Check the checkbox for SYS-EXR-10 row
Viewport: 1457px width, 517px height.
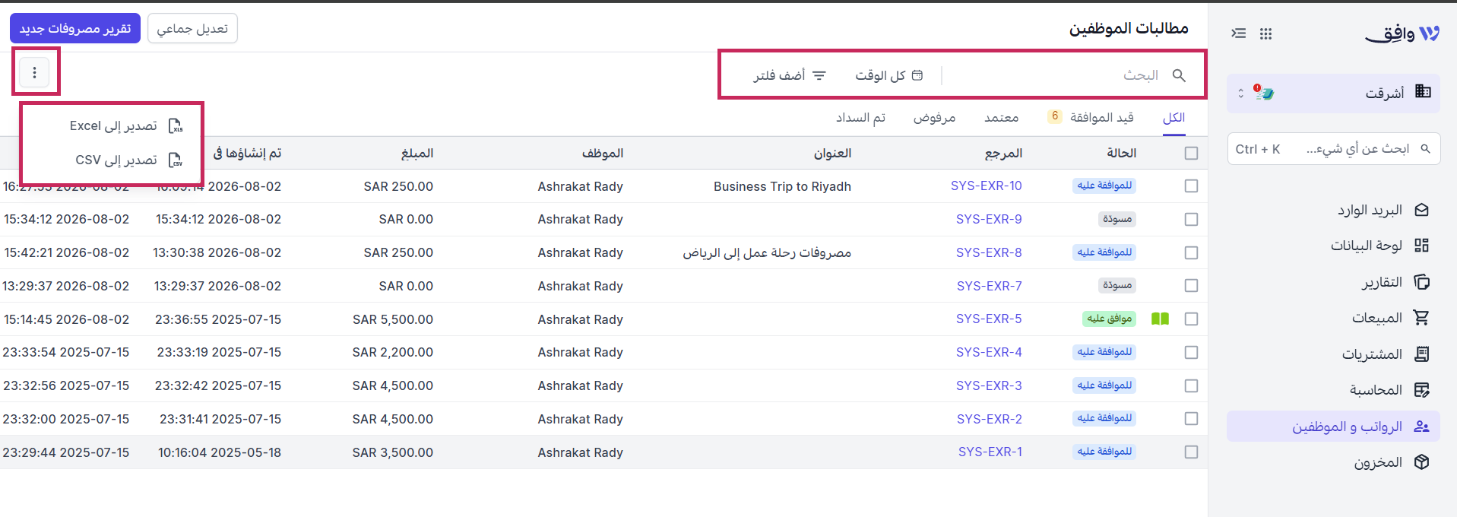tap(1191, 186)
